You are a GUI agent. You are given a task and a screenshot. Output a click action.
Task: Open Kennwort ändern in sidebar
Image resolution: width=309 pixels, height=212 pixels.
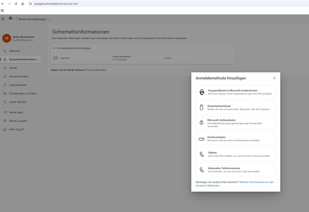coord(19,76)
